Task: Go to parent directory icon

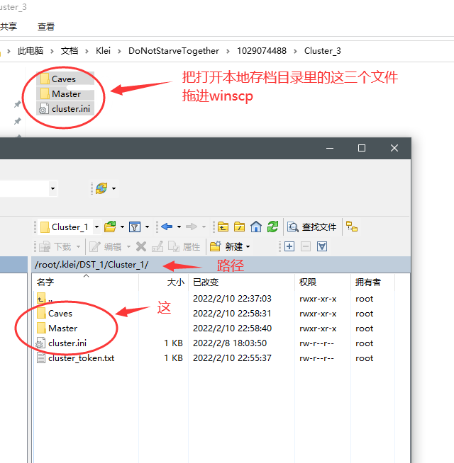Action: [x=223, y=227]
